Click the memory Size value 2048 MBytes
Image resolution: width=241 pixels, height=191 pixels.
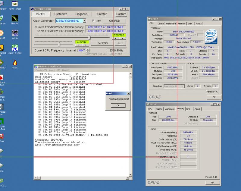168,120
